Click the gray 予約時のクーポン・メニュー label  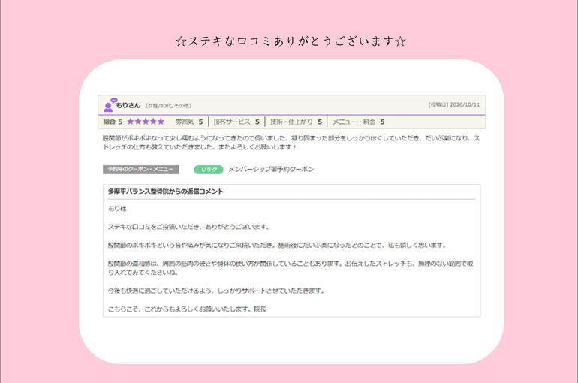[x=141, y=169]
